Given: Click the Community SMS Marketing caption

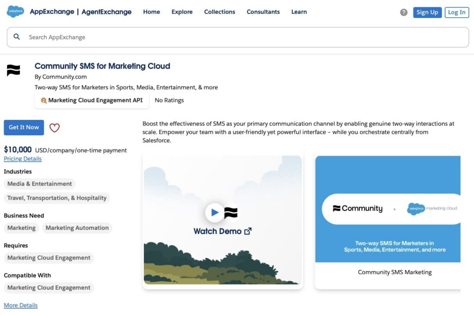Looking at the screenshot, I should coord(395,272).
